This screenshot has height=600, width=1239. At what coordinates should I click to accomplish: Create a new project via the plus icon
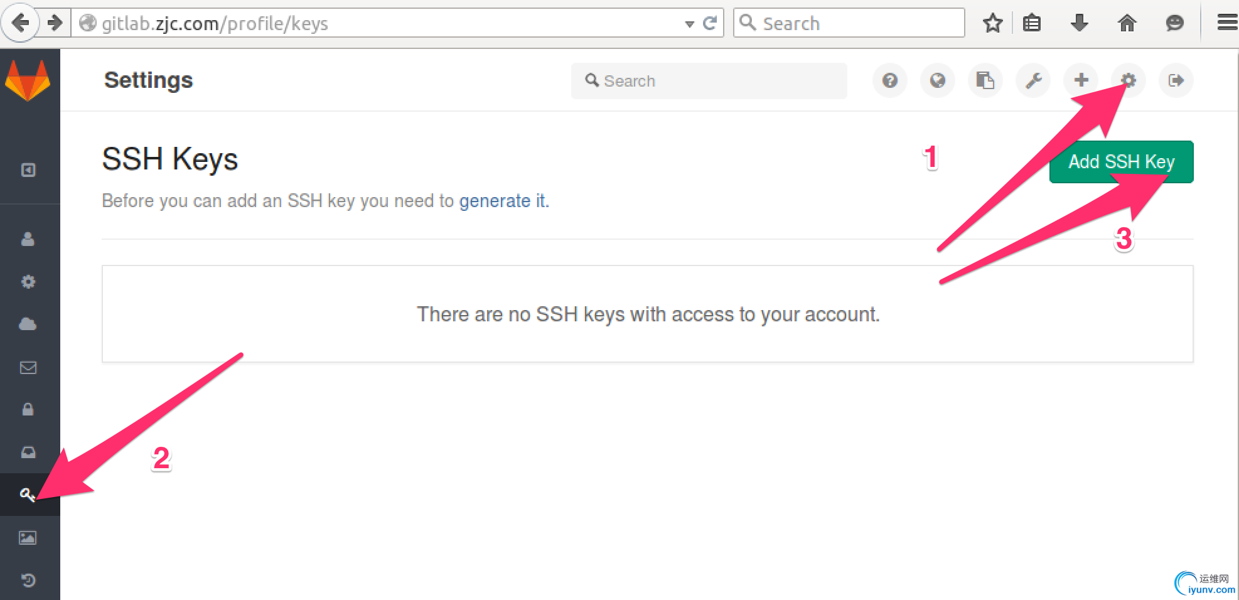tap(1081, 80)
